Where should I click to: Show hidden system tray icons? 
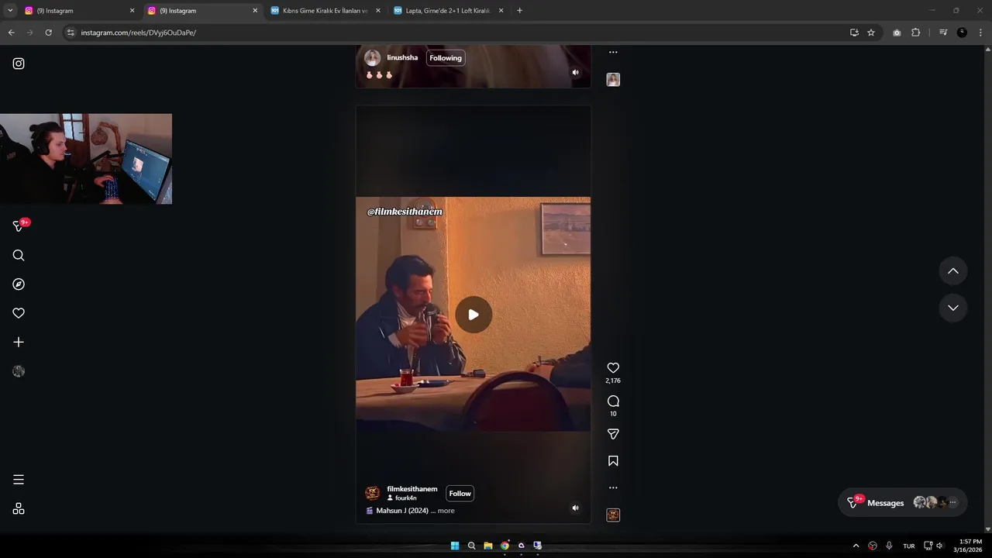click(856, 546)
